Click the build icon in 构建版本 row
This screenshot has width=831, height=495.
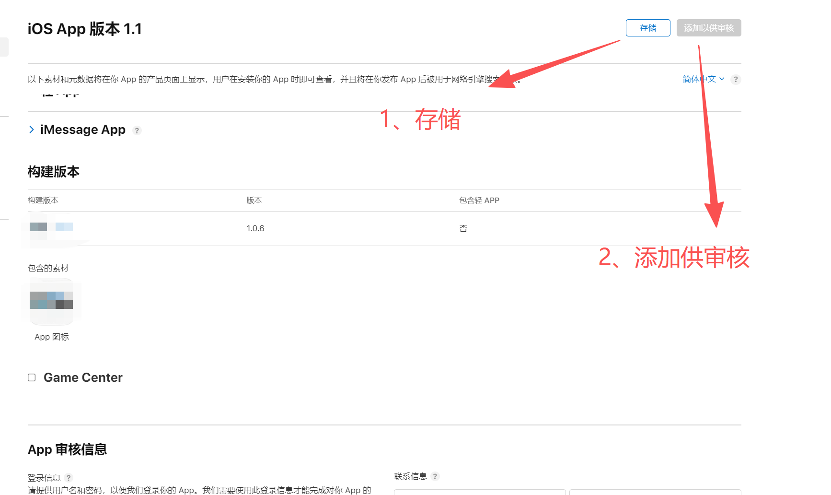point(51,227)
